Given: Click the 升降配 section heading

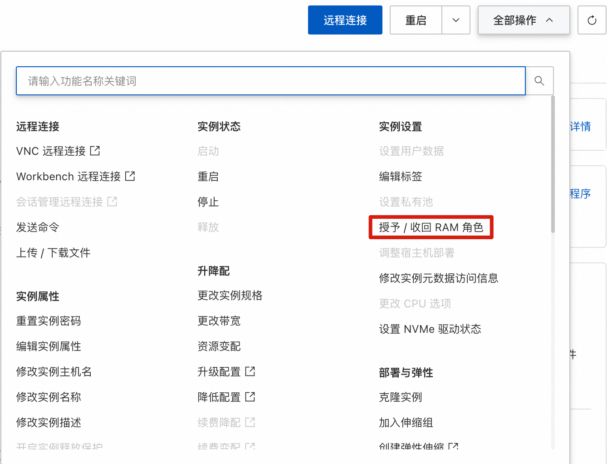Looking at the screenshot, I should [214, 271].
